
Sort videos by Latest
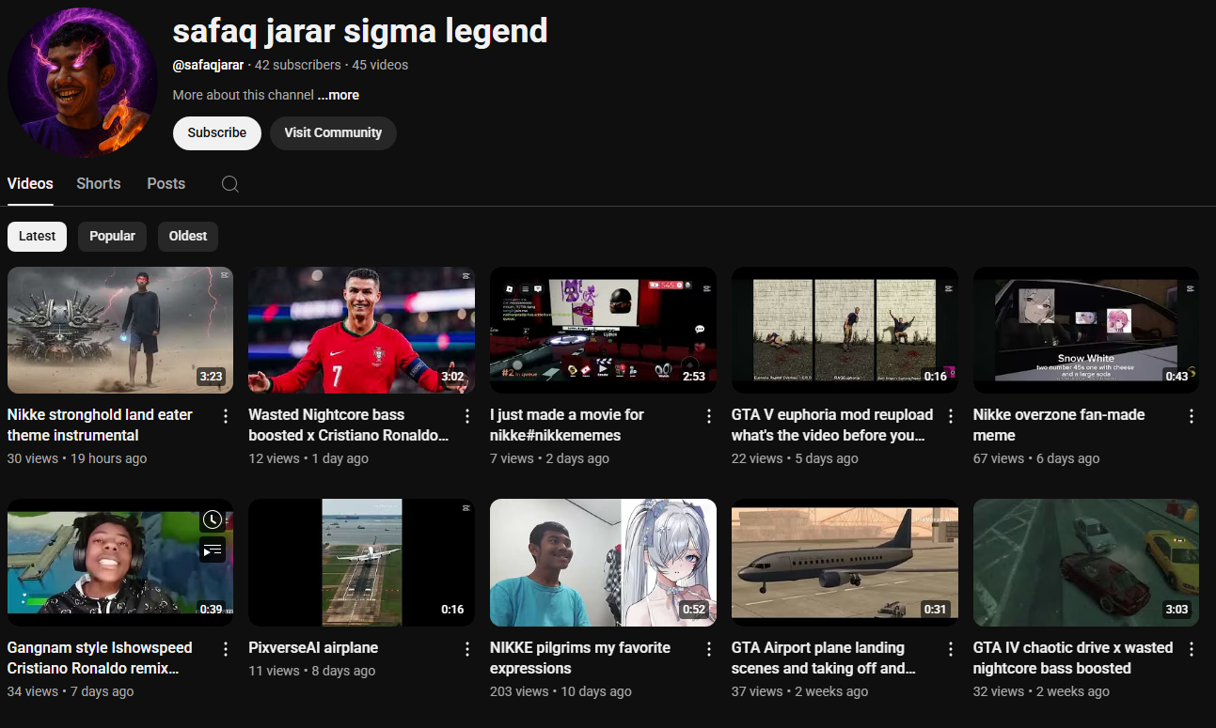coord(37,237)
